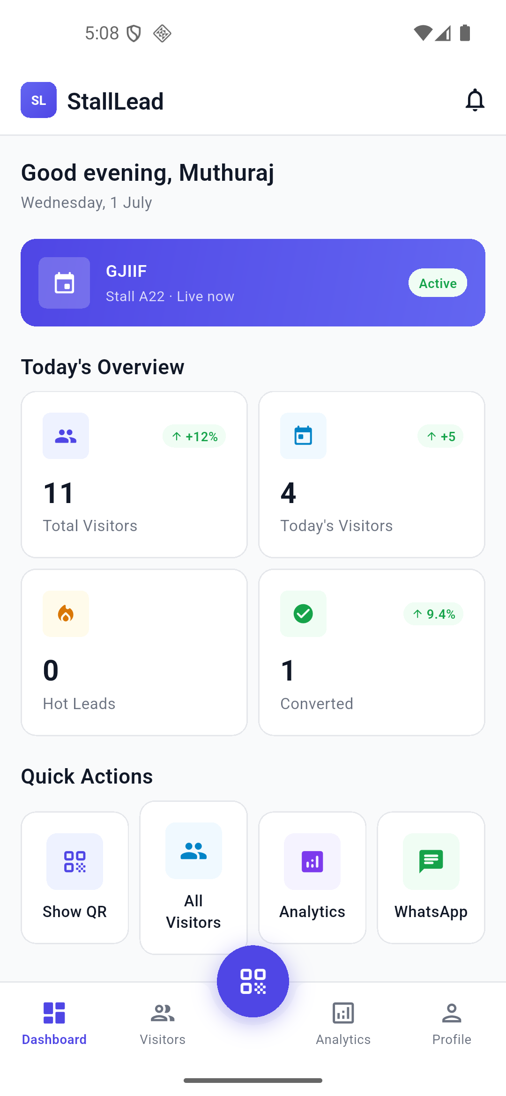Open WhatsApp quick action

(x=431, y=878)
